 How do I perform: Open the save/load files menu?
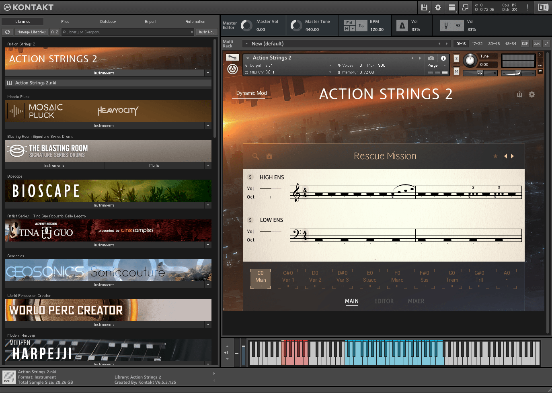424,7
